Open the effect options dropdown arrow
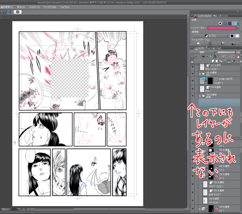Viewport: 242px width, 214px height. pyautogui.click(x=238, y=24)
